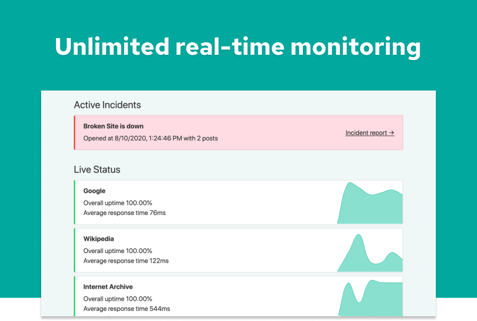Viewport: 477px width, 321px height.
Task: Click the Live Status heading
Action: pos(97,170)
